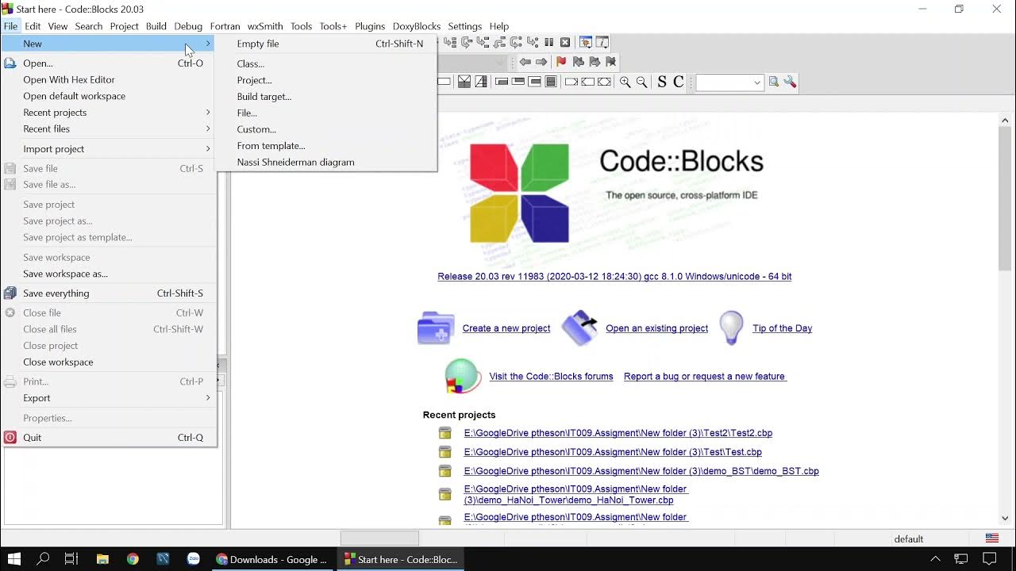Go to the next bookmark icon
The width and height of the screenshot is (1016, 571).
pyautogui.click(x=595, y=61)
